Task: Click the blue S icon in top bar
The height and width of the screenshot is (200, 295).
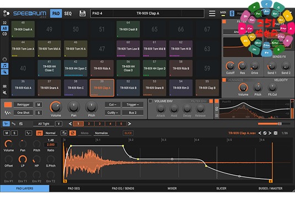Action: point(232,13)
